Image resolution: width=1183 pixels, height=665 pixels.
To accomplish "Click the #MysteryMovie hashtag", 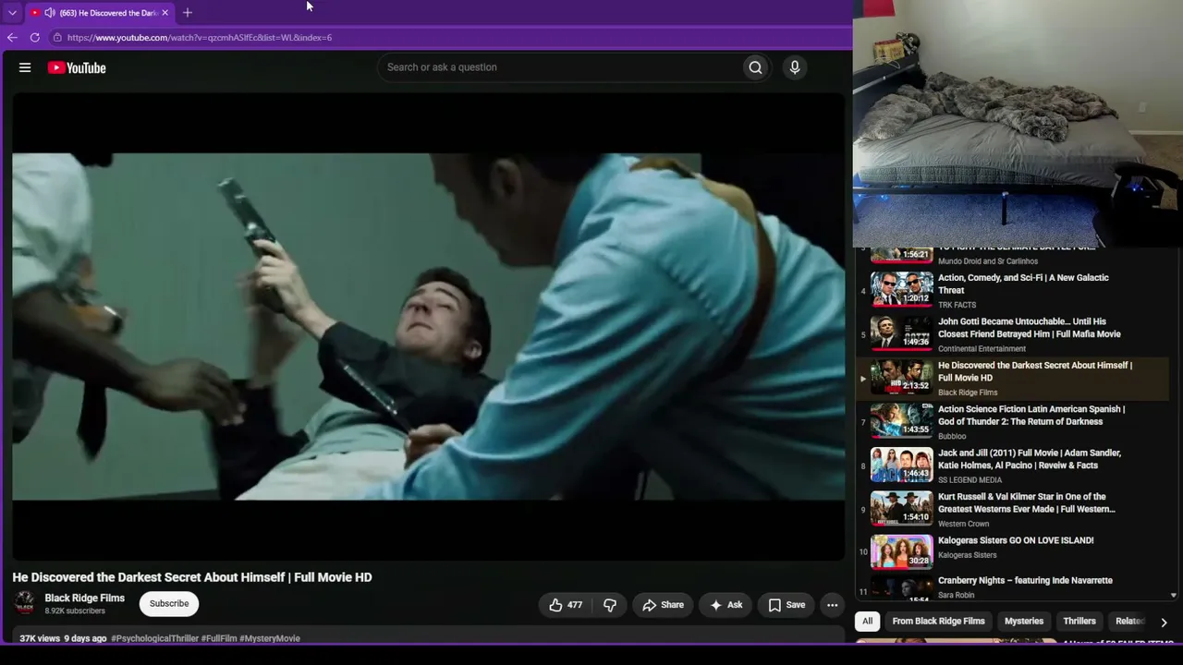I will coord(270,638).
